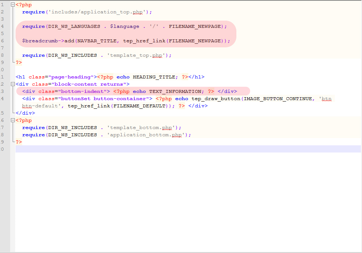Click FILENAME_NEWPAGE in the DIR_WS_LANGUAGES require line
The height and width of the screenshot is (253, 362).
click(x=195, y=26)
